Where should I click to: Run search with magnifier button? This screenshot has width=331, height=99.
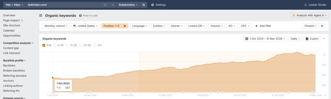click(144, 5)
